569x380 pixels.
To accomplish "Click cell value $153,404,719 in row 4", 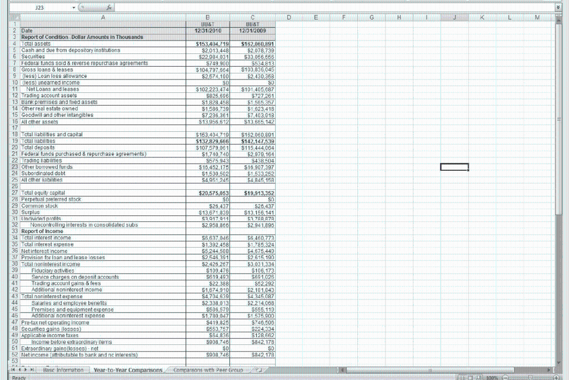I will [212, 44].
